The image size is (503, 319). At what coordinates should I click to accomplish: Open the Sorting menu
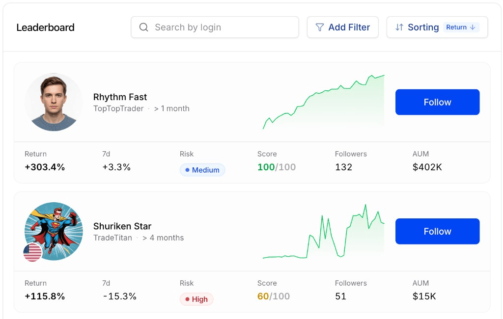point(437,27)
